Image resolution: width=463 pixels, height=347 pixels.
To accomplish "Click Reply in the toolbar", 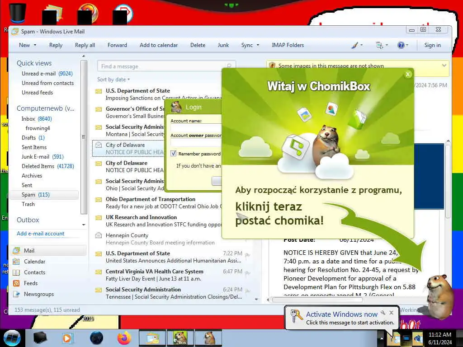I will (56, 45).
